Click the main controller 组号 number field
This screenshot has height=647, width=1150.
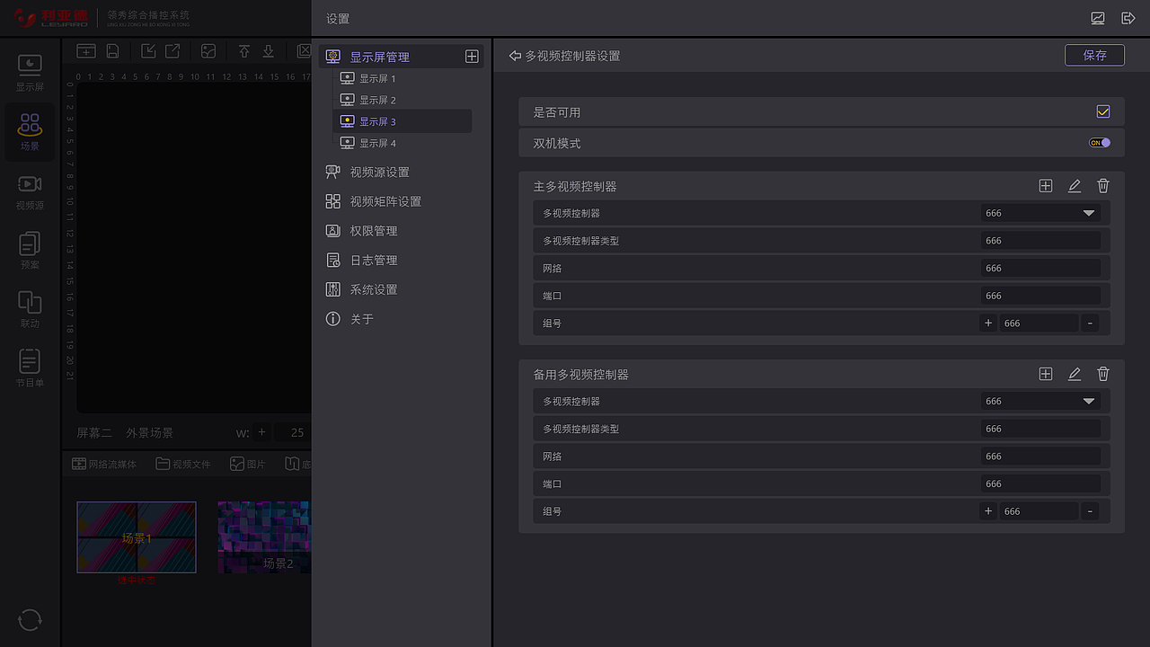(1039, 323)
